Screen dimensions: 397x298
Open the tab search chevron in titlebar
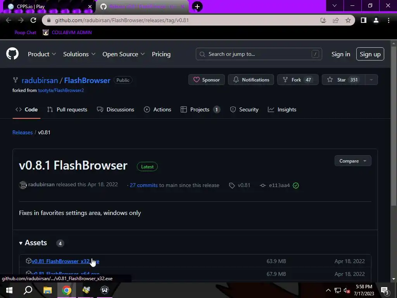pyautogui.click(x=335, y=5)
